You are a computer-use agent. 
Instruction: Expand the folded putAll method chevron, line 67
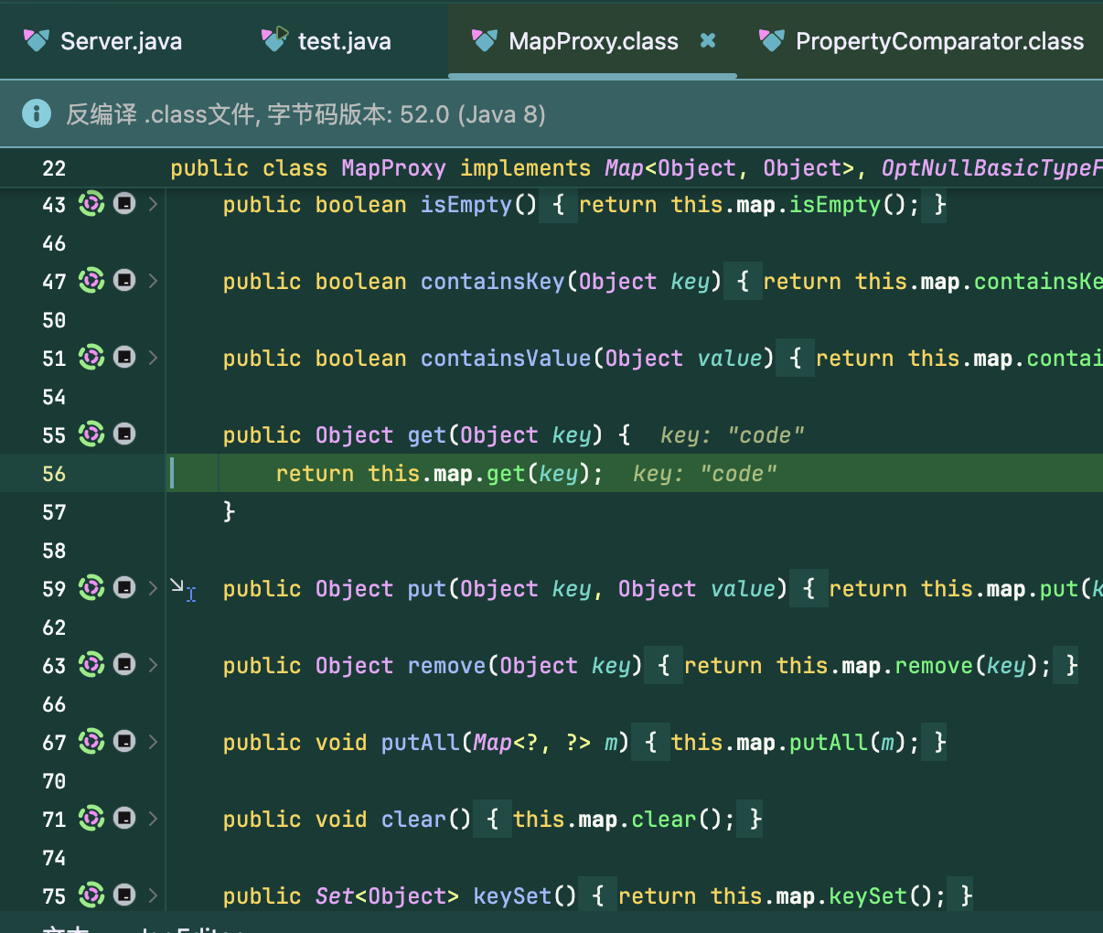[153, 742]
